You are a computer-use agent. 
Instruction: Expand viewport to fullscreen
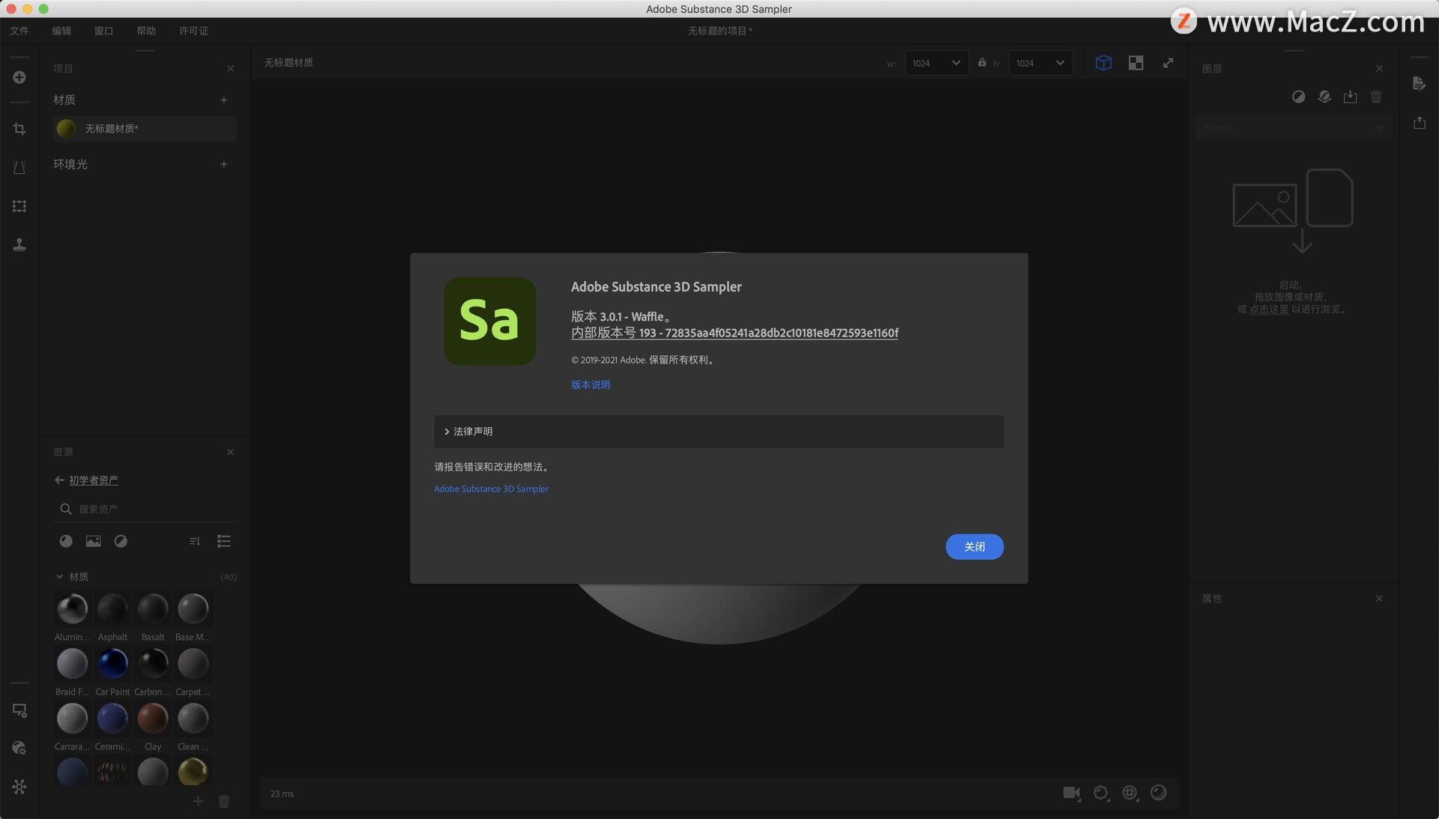coord(1168,63)
